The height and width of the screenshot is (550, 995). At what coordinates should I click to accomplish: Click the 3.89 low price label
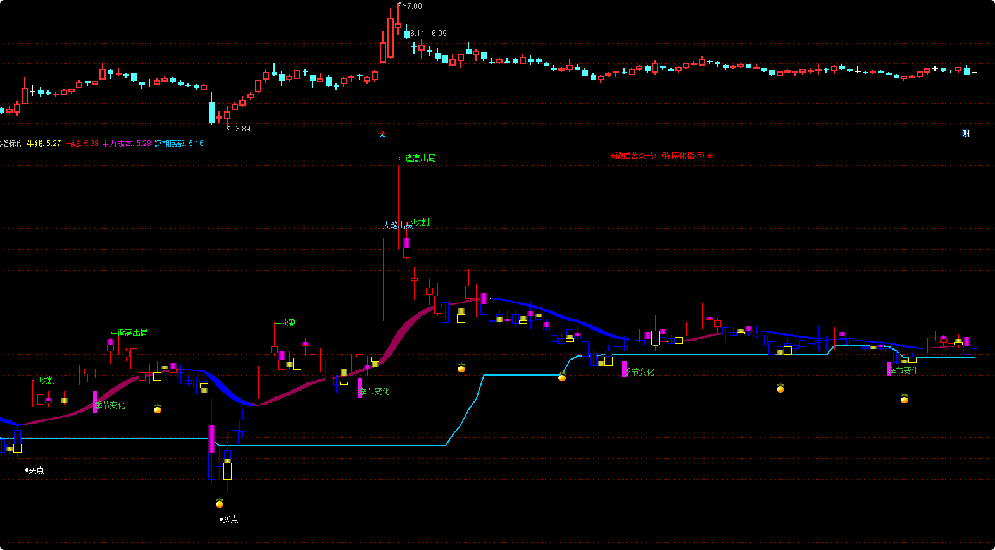[242, 129]
